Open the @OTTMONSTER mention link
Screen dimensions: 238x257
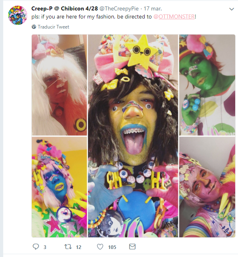(174, 17)
